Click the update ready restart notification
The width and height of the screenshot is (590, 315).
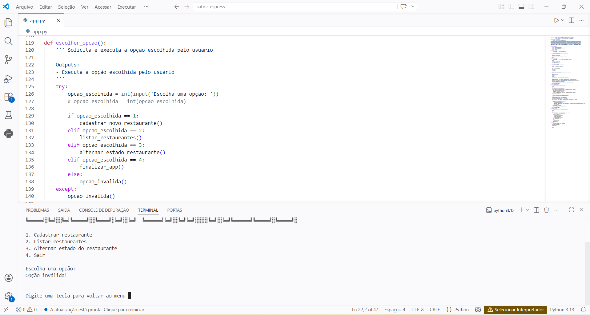click(98, 310)
